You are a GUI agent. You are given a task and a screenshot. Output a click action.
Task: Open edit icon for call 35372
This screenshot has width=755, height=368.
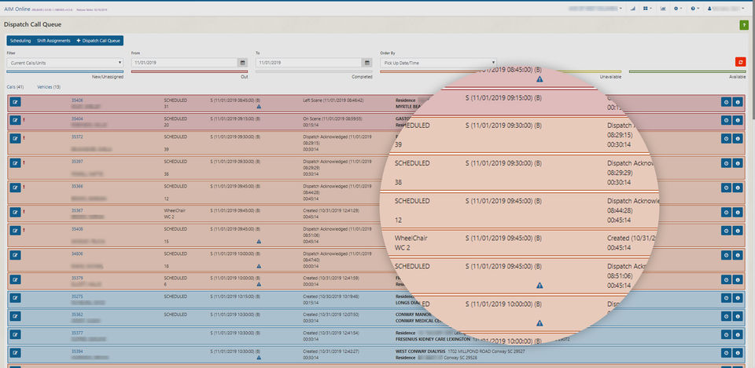tap(16, 138)
